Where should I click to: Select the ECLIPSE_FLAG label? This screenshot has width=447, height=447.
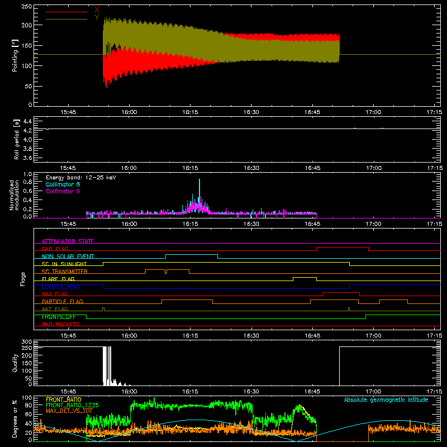pyautogui.click(x=61, y=287)
